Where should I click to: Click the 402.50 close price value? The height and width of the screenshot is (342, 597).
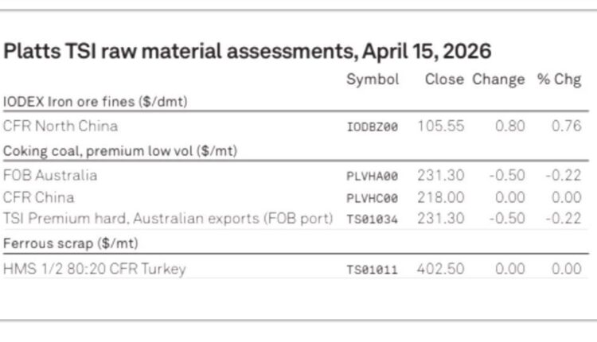(x=439, y=269)
